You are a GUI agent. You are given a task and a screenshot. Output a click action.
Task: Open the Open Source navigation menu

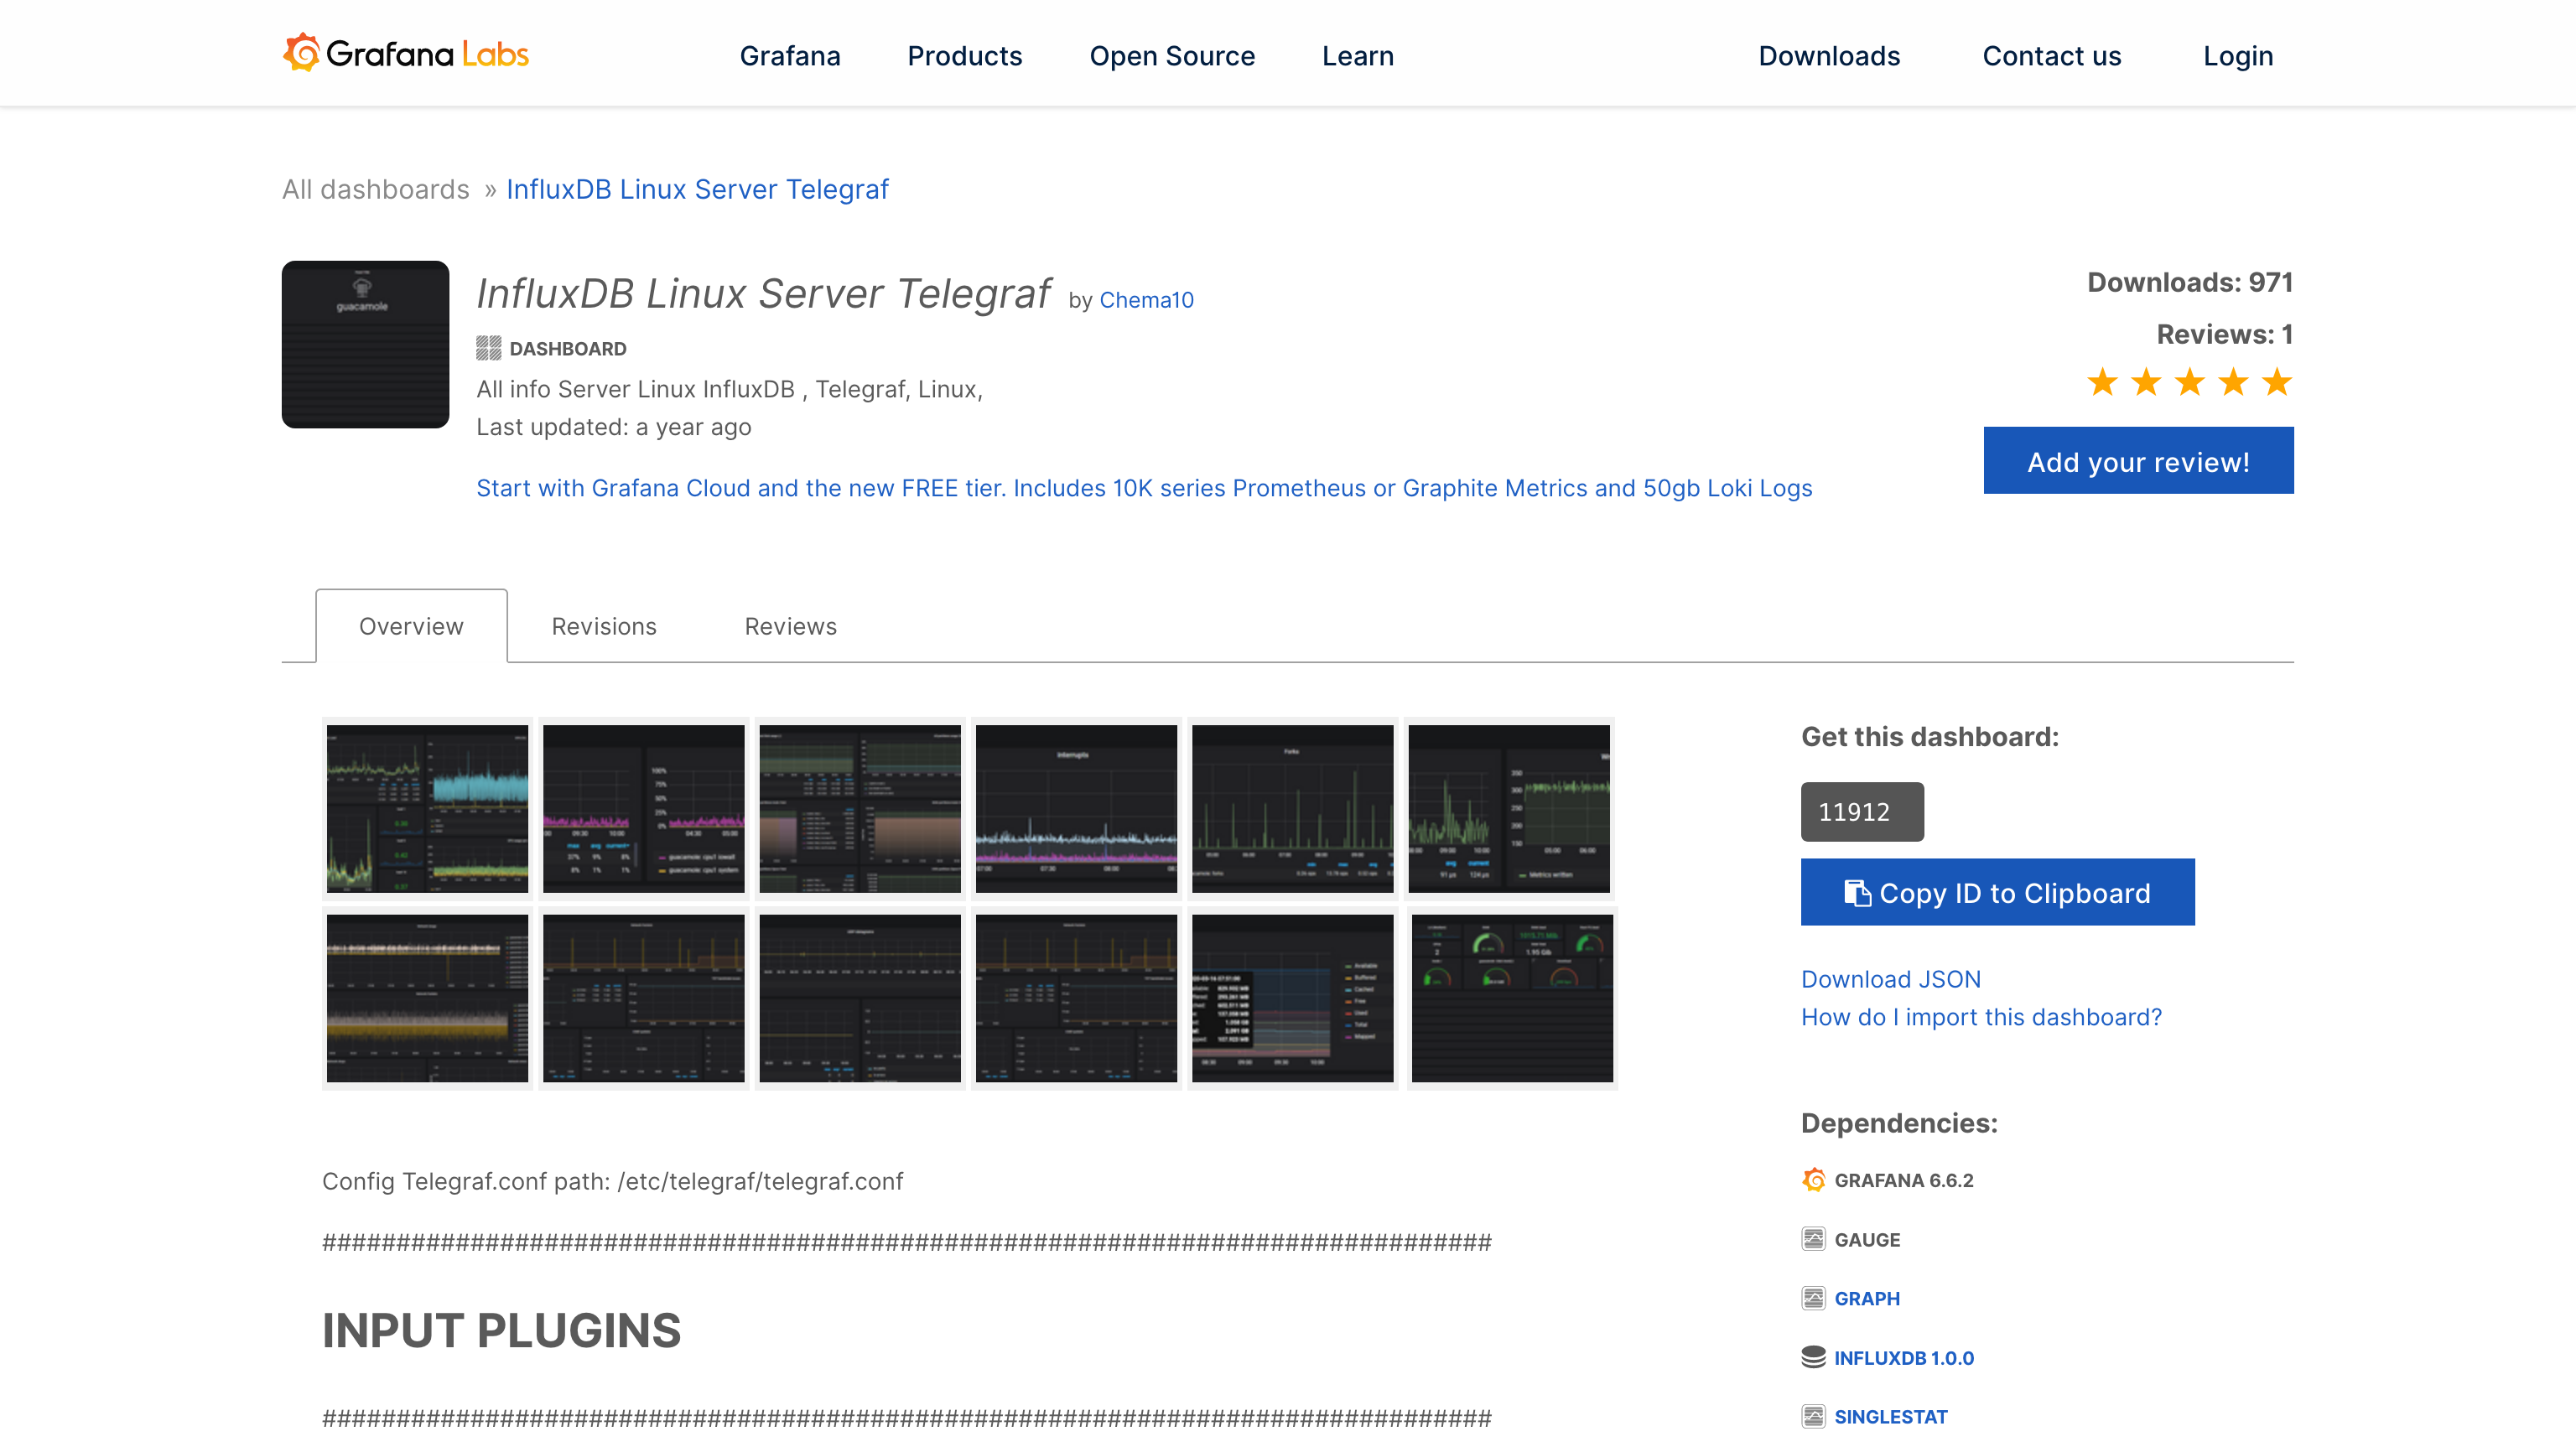click(x=1171, y=56)
